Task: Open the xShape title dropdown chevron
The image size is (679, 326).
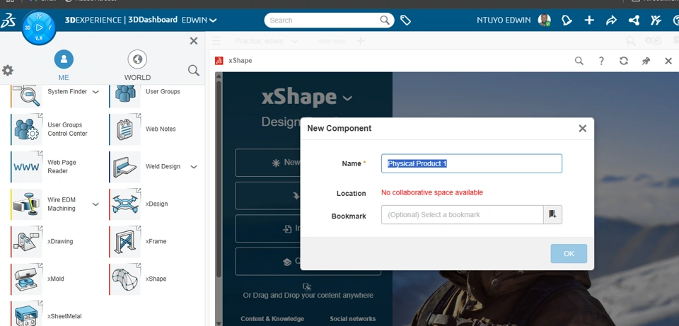Action: click(347, 98)
